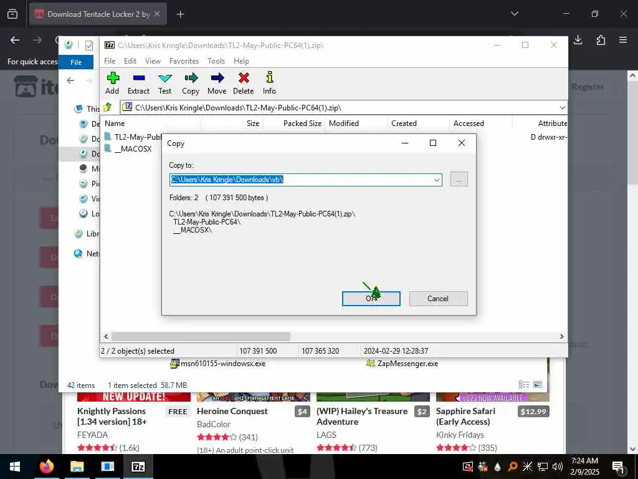Open Knightly Passions game link
638x479 pixels.
pos(112,416)
